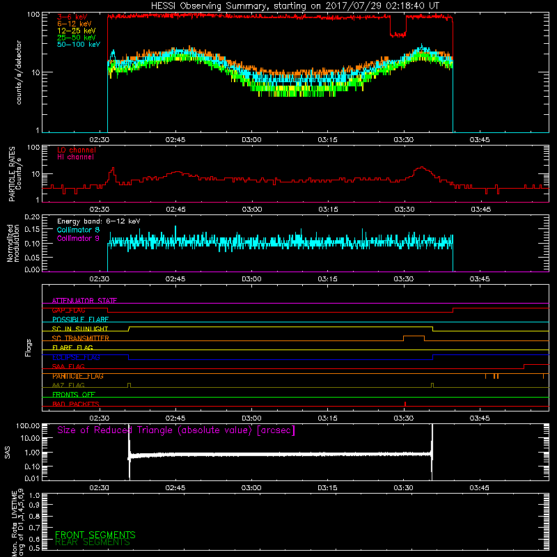Image resolution: width=557 pixels, height=557 pixels.
Task: Click the counts/s/detector axis label
Action: [19, 72]
